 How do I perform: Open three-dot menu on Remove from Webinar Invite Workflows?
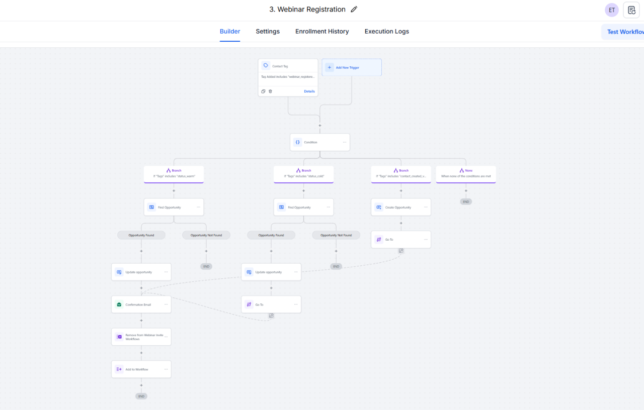click(x=166, y=336)
